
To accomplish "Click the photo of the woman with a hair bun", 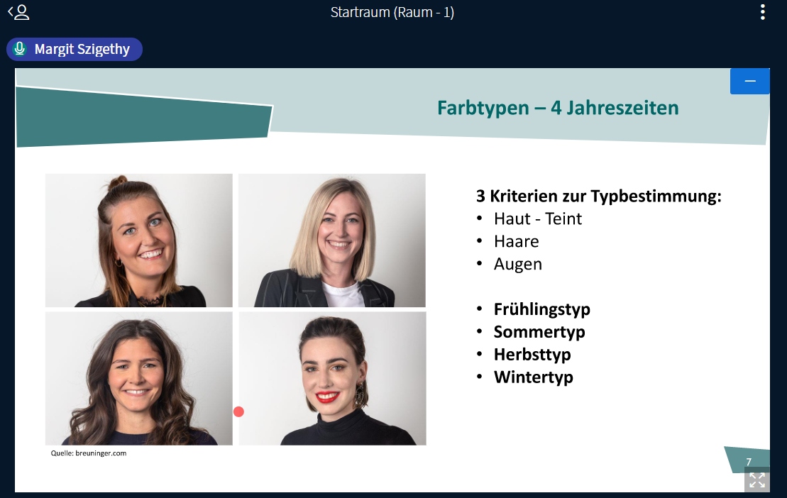I will click(x=139, y=240).
